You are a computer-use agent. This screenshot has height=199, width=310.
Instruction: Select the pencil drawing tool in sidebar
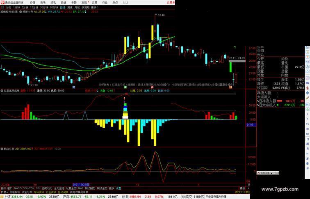[308, 98]
